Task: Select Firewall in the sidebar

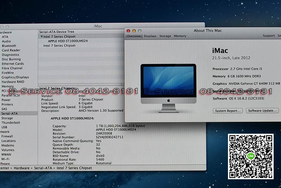Action: (x=7, y=136)
